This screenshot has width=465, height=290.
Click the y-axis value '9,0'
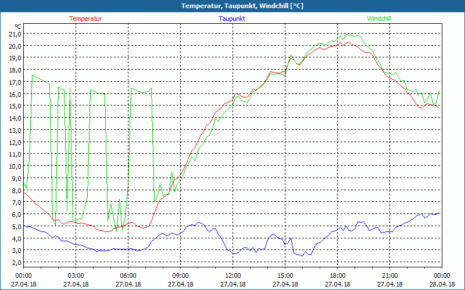(x=17, y=179)
